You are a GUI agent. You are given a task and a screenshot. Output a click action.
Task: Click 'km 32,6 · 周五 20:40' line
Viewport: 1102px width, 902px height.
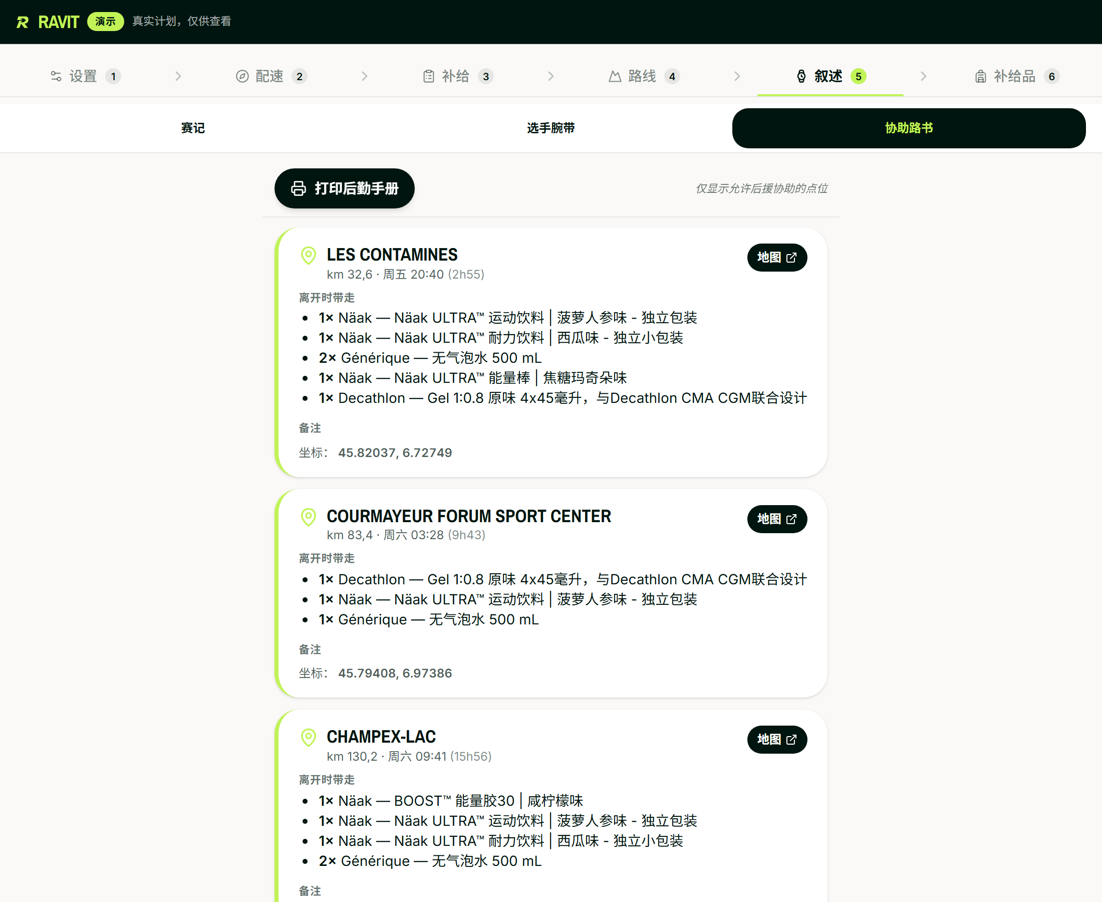coord(405,274)
